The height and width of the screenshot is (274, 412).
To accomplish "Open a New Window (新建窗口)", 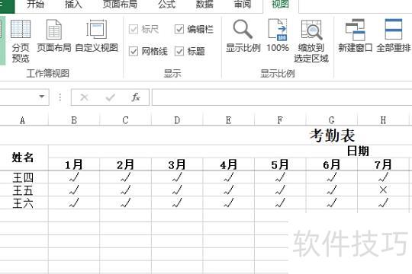I will (x=355, y=37).
